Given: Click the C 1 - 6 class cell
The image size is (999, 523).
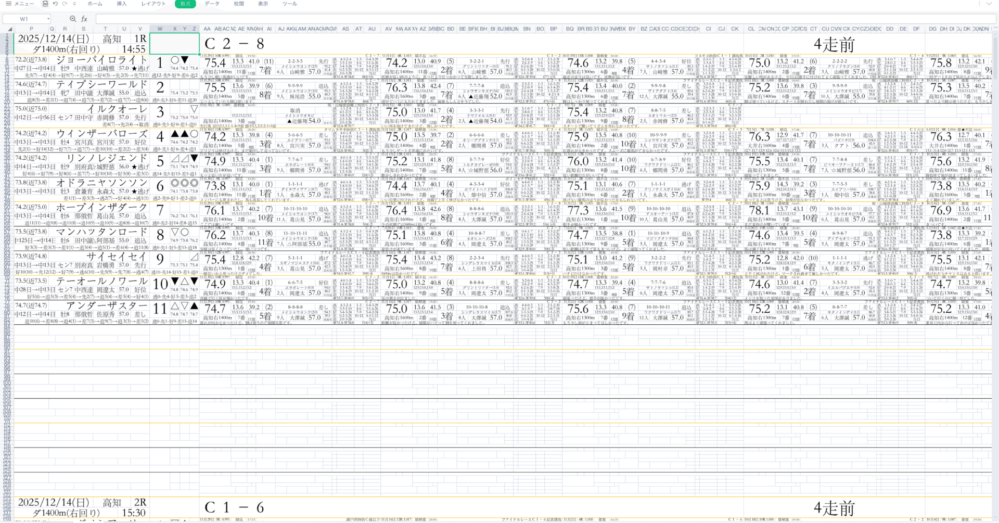Looking at the screenshot, I should click(235, 507).
